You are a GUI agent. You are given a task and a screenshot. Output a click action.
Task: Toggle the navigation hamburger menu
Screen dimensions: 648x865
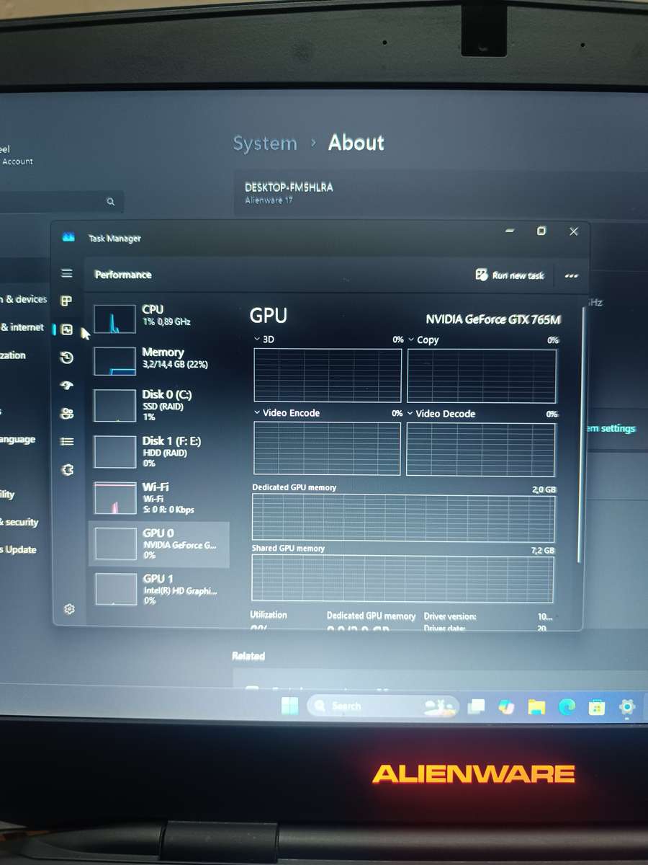[67, 273]
